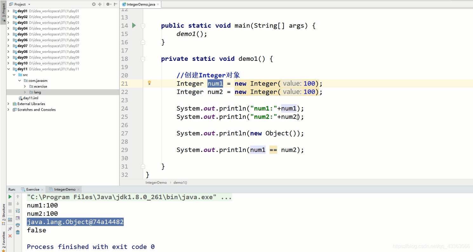This screenshot has width=473, height=252.
Task: Switch to the IntegerDemo run tab
Action: click(x=65, y=189)
